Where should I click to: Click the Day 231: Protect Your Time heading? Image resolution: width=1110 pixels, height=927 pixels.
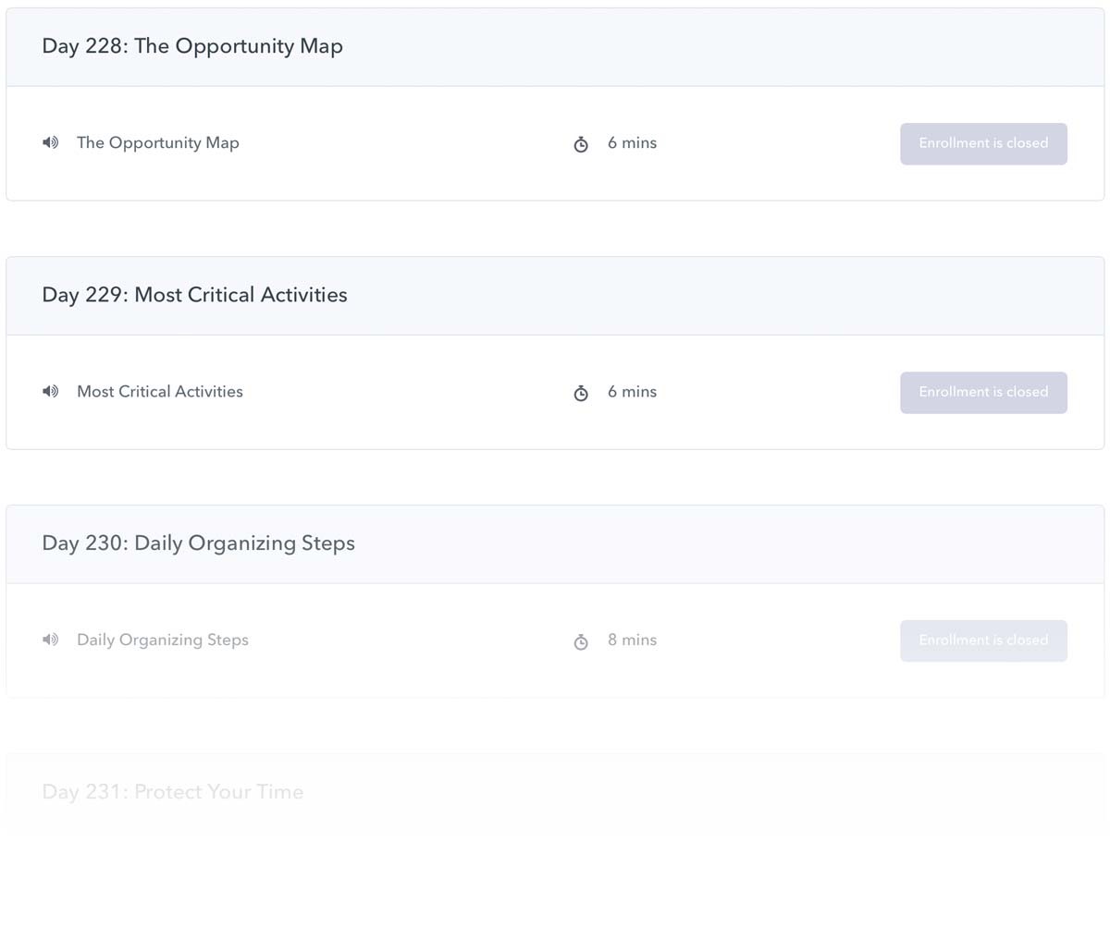pyautogui.click(x=173, y=792)
